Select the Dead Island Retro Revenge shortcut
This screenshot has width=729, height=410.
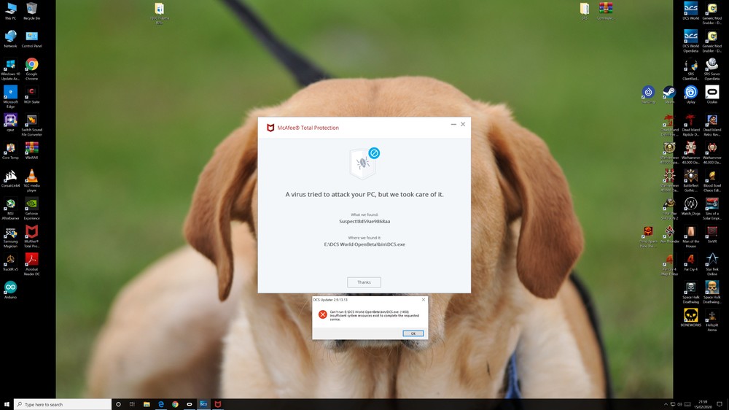click(712, 125)
